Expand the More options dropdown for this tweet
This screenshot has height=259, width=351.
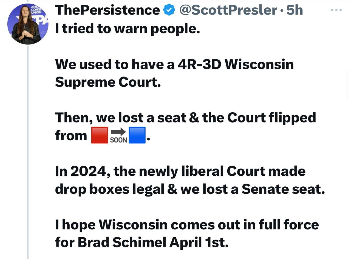pyautogui.click(x=336, y=10)
